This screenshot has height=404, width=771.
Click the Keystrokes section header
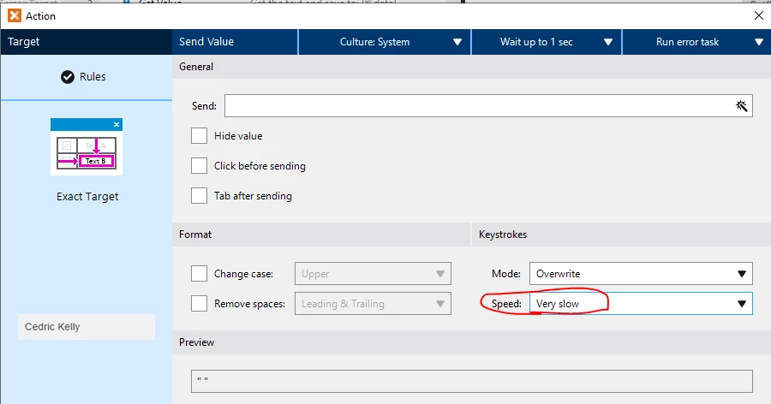621,235
